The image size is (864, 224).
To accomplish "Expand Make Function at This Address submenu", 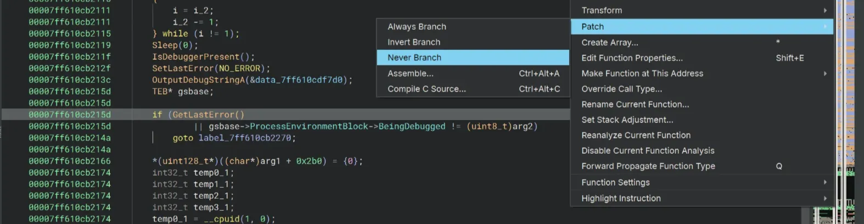I will 825,74.
